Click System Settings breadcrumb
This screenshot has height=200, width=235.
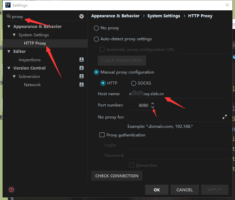click(164, 16)
